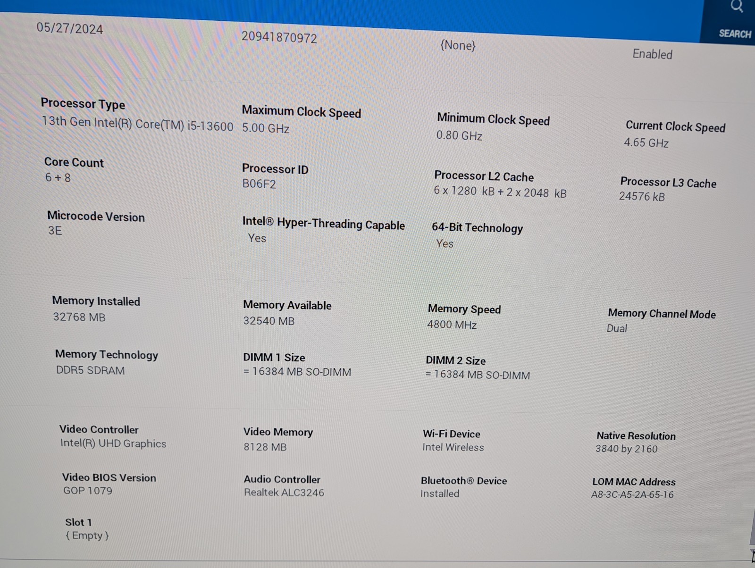Click the DIMM 2 Size label

455,360
